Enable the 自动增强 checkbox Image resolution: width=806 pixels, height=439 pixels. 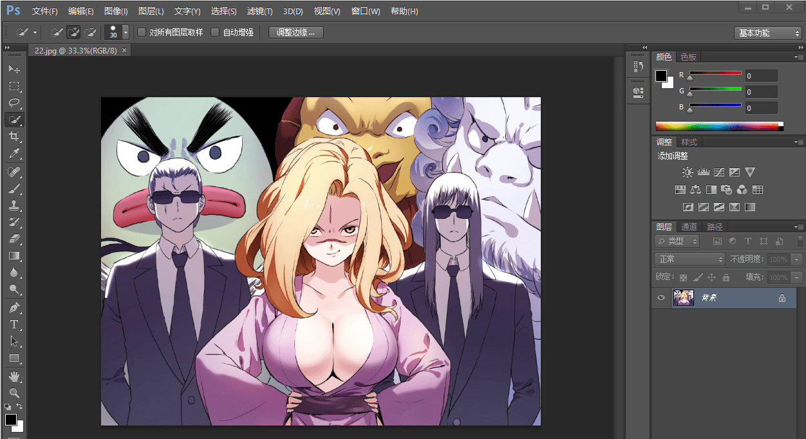click(x=216, y=32)
